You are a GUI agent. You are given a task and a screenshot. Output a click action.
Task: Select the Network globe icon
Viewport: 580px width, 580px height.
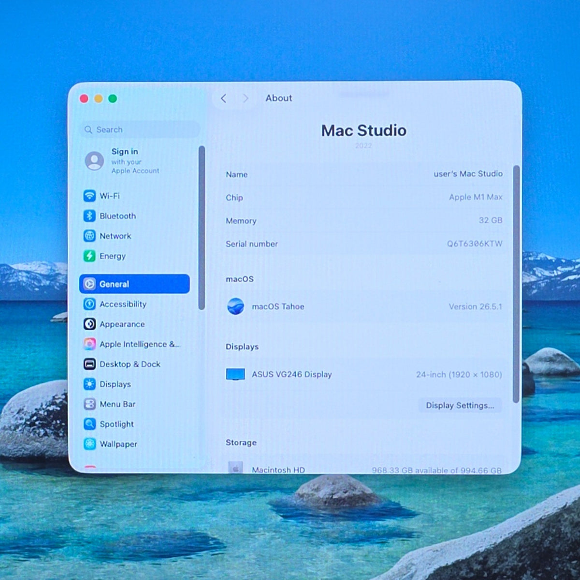pos(89,236)
